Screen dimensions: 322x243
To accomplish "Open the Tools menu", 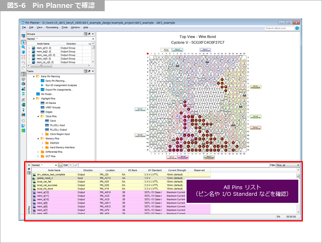I will (64, 27).
